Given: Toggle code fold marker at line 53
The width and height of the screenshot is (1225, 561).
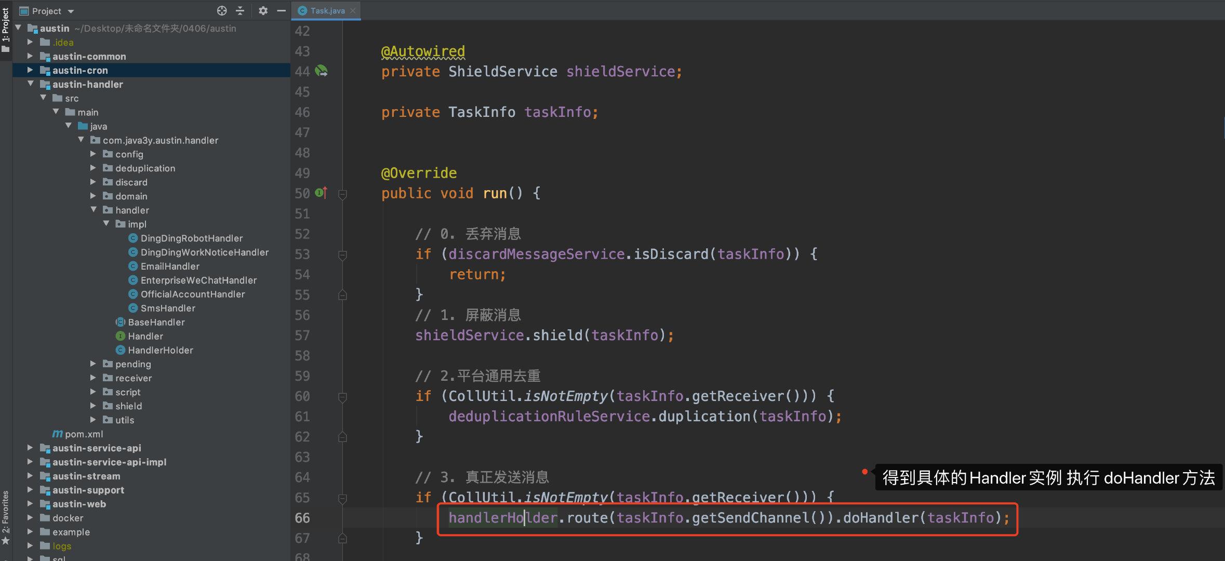Looking at the screenshot, I should click(342, 255).
